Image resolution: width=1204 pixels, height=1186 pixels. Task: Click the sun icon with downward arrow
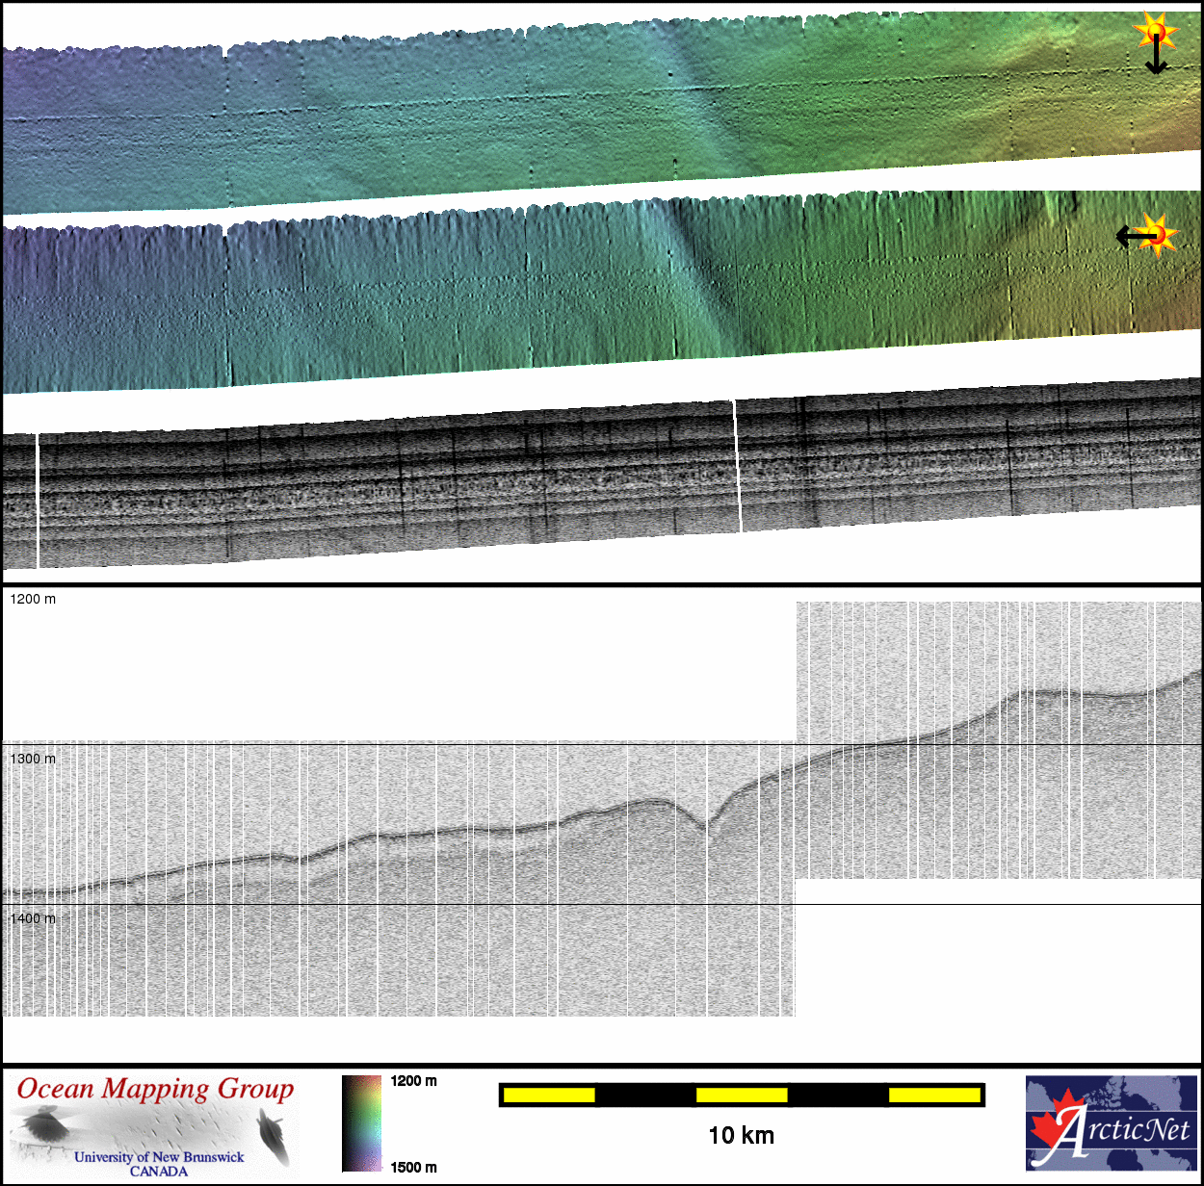pyautogui.click(x=1155, y=34)
